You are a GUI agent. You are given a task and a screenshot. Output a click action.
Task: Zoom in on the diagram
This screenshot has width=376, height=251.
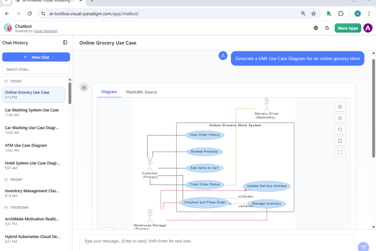[340, 106]
